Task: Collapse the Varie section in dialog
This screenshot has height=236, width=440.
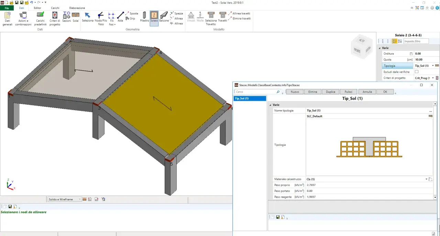Action: coord(270,105)
